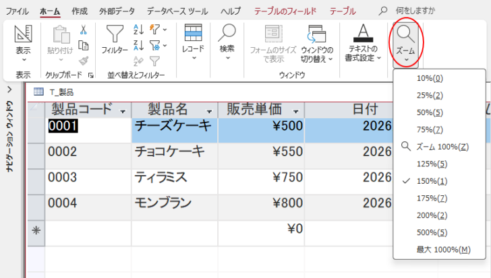Click the remove sort icon
The height and width of the screenshot is (278, 491).
click(x=138, y=61)
